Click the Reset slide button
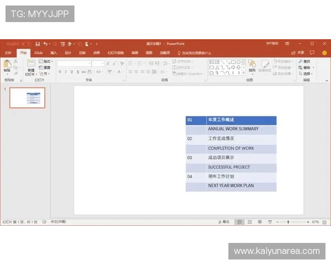Image resolution: width=331 pixels, height=265 pixels. click(x=45, y=67)
